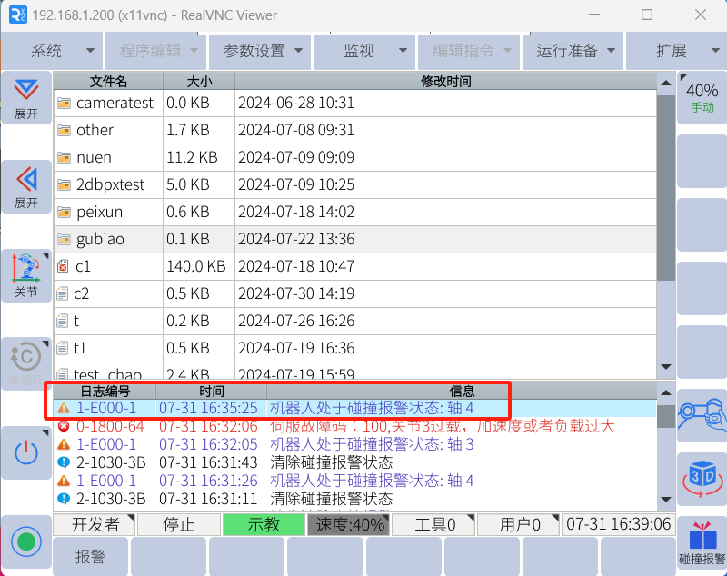
Task: Select the 关节 joint coordinate icon
Action: click(x=26, y=275)
